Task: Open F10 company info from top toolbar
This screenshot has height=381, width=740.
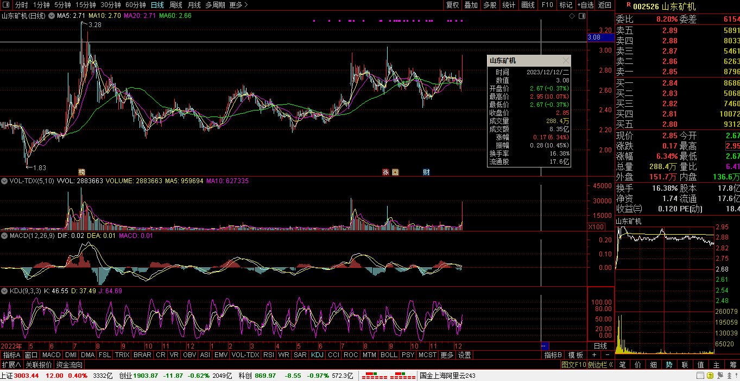Action: pos(547,5)
